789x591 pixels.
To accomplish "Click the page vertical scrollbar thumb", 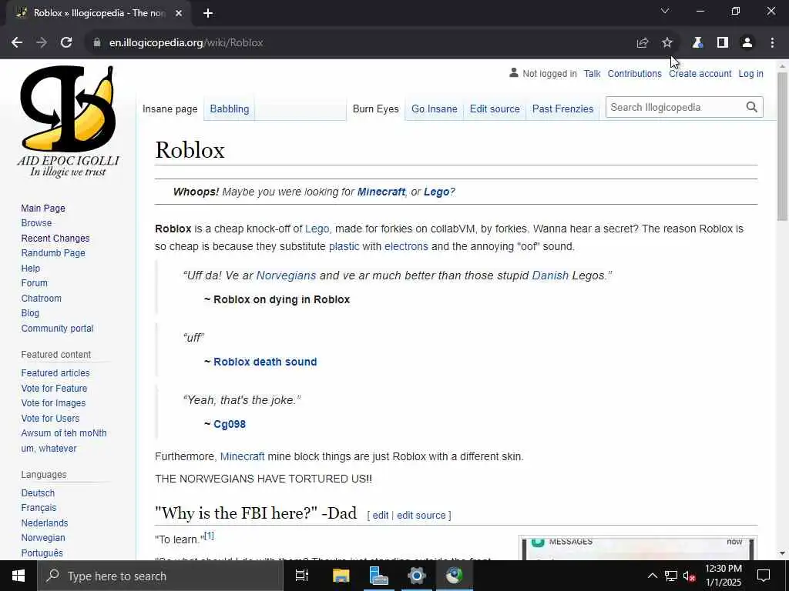I will (x=782, y=145).
